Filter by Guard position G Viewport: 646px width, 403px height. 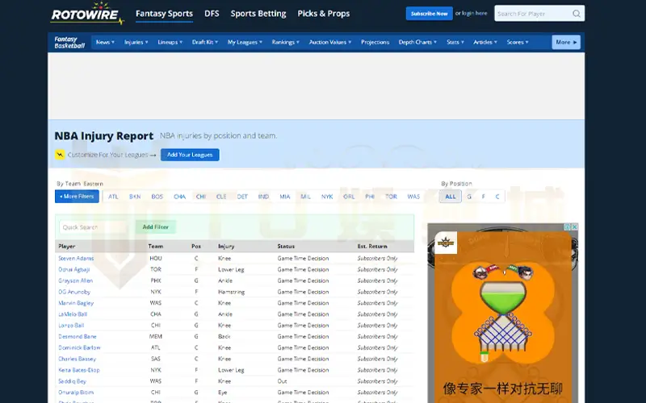(469, 197)
